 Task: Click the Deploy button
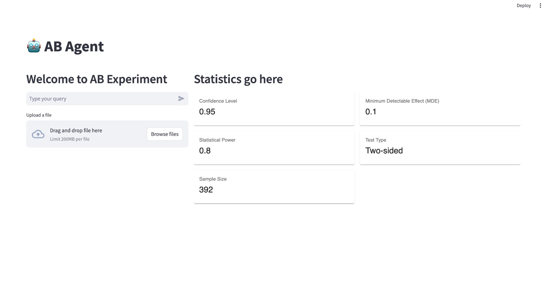524,5
